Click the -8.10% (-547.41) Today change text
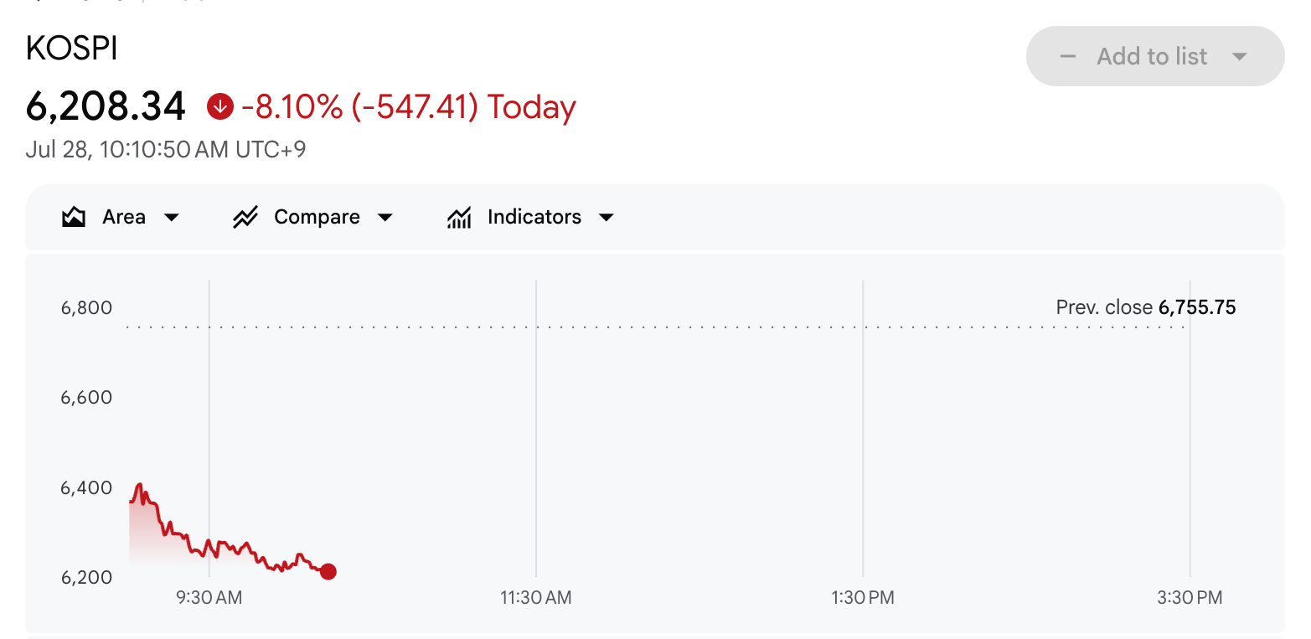Image resolution: width=1311 pixels, height=639 pixels. [x=409, y=107]
